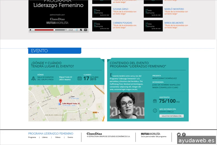Click the M-201 road badge on map
Screen dimensions: 217x145
pos(95,113)
